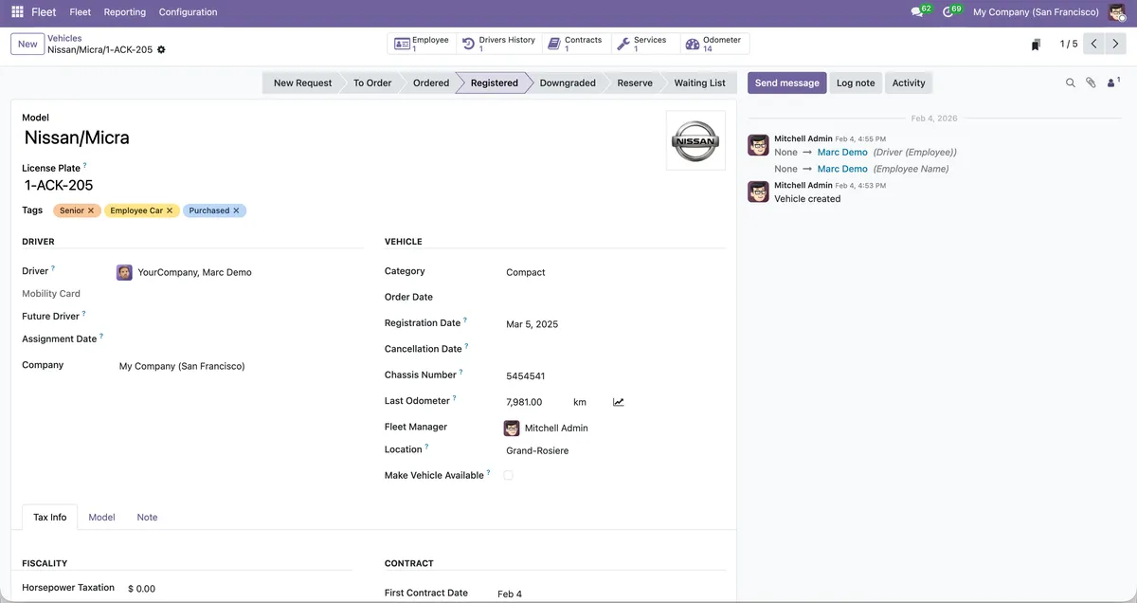
Task: Click the New button
Action: [27, 44]
